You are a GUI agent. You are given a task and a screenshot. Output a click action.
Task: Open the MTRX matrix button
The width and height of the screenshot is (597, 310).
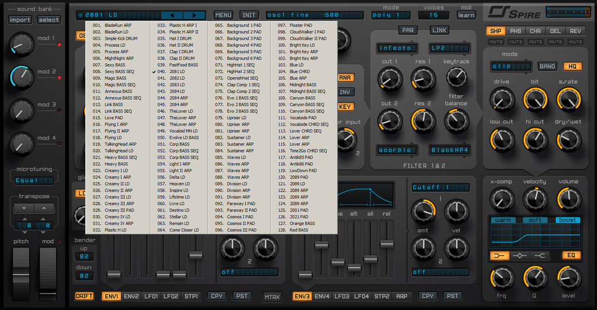pyautogui.click(x=272, y=297)
